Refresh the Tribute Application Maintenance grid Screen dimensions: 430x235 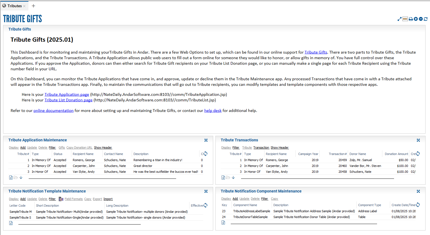[x=205, y=154]
